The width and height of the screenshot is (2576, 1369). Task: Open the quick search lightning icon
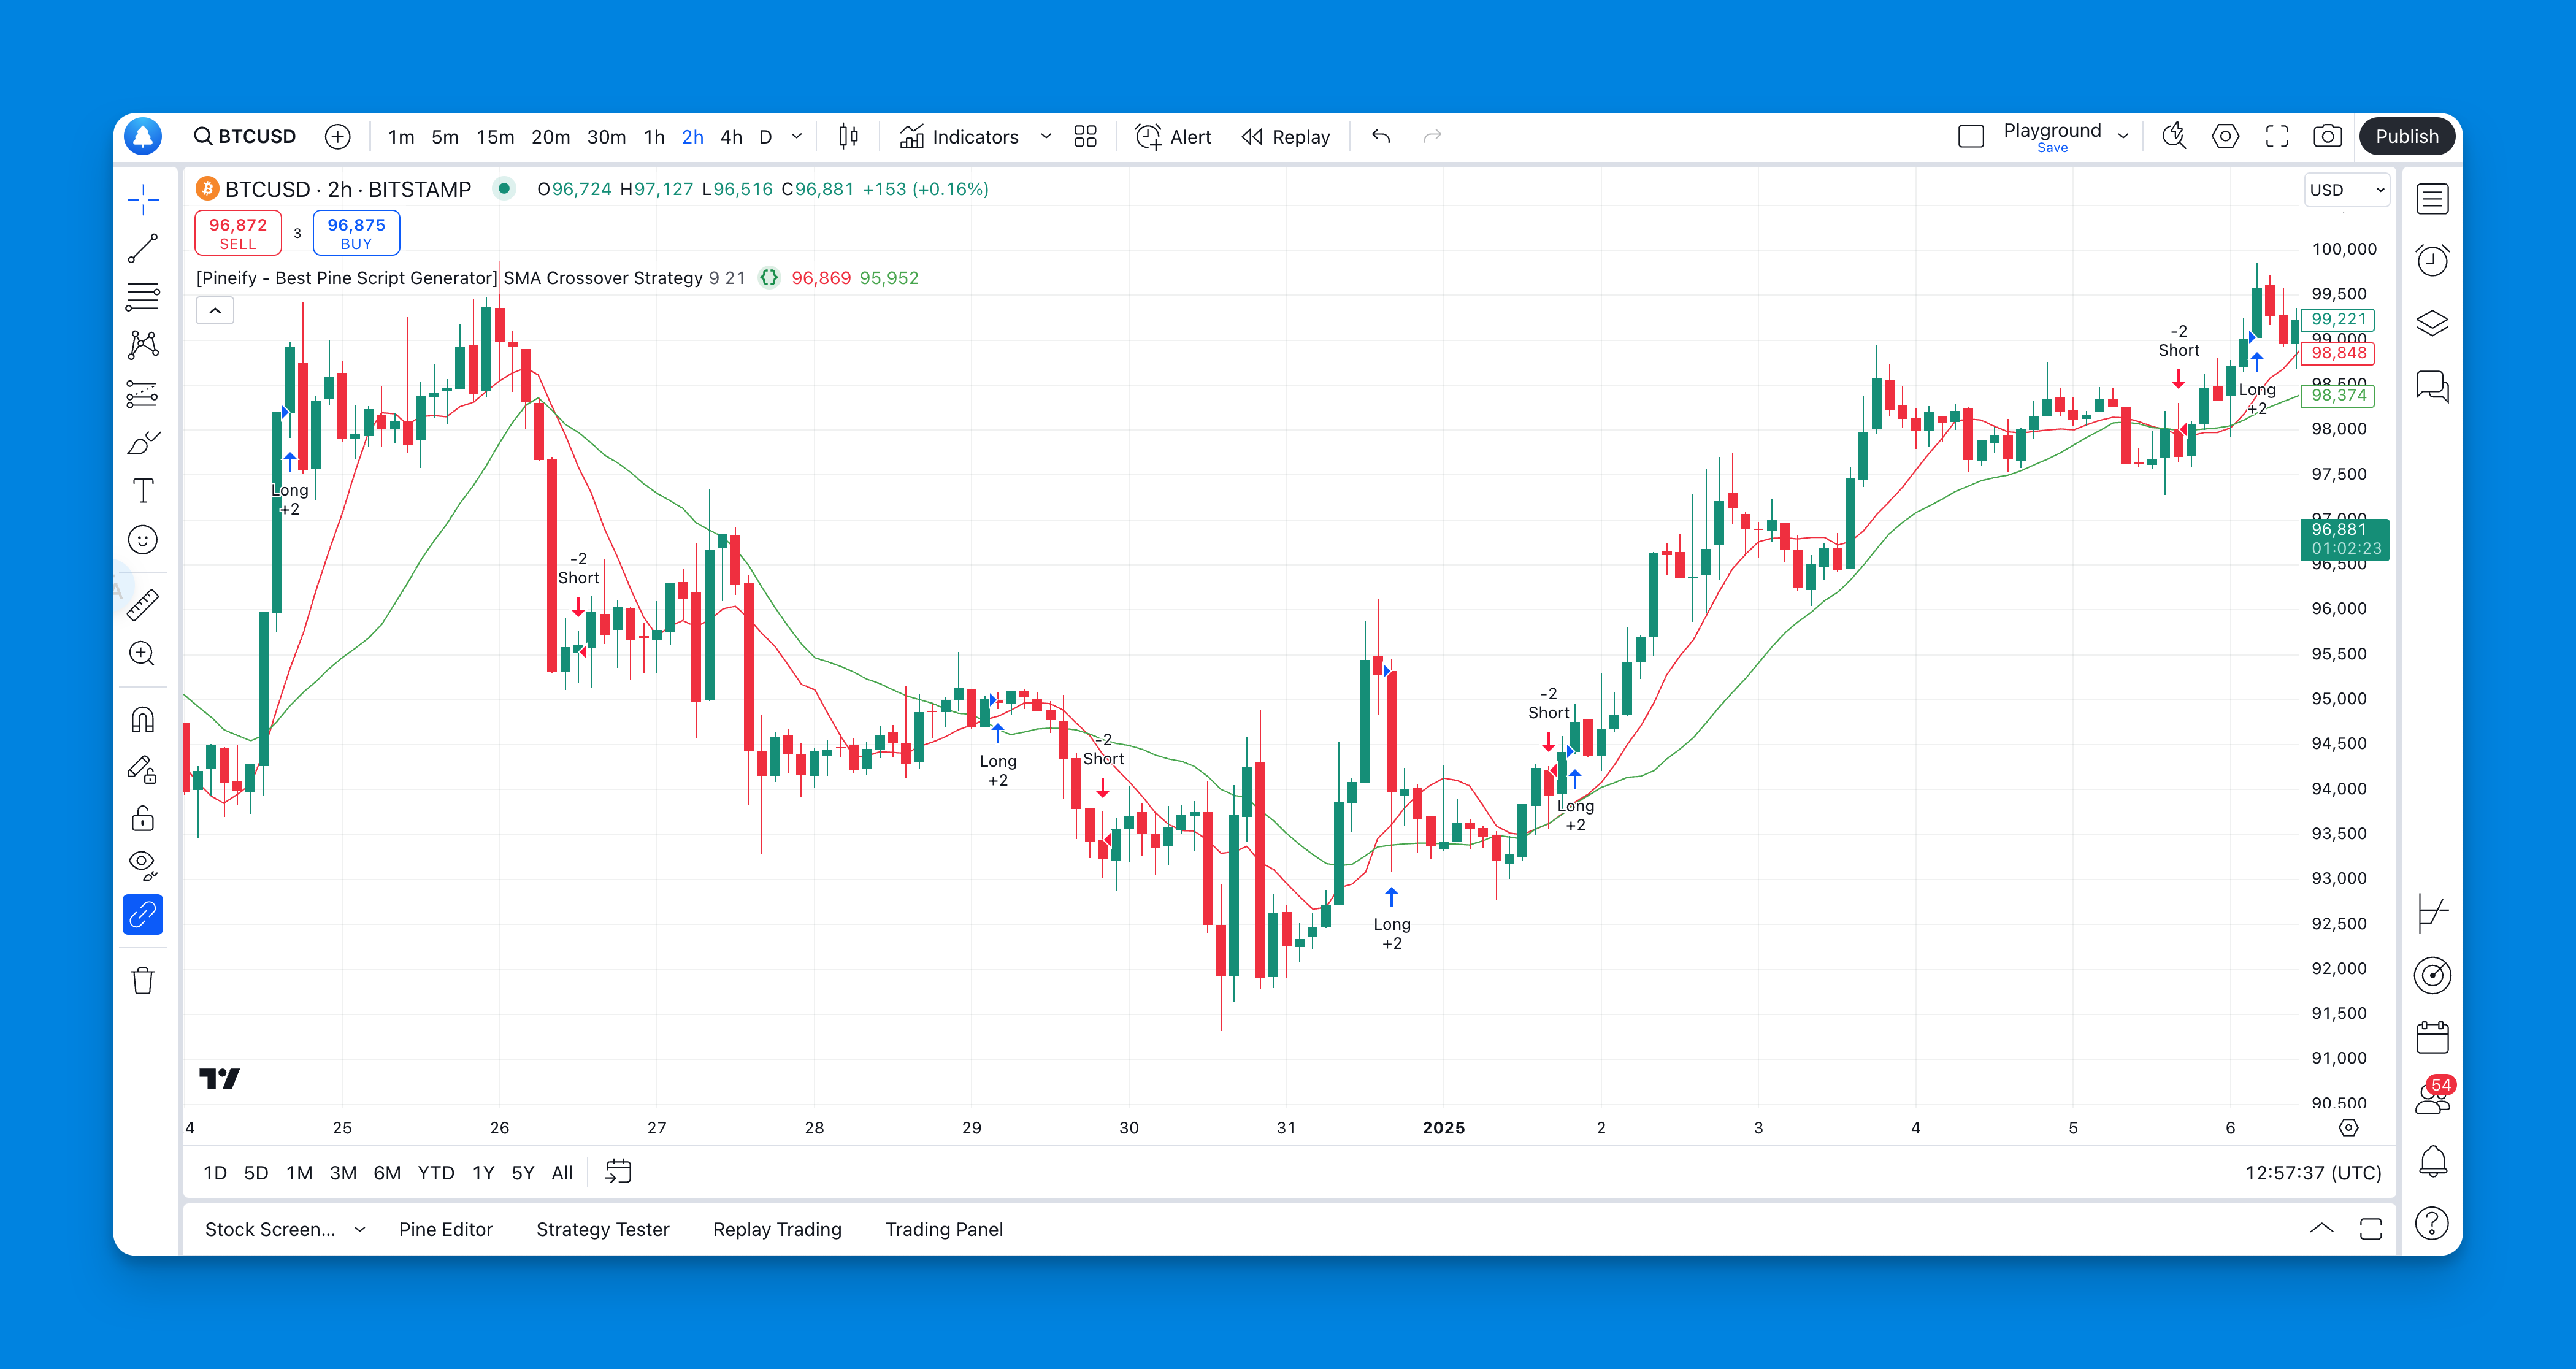tap(2174, 137)
